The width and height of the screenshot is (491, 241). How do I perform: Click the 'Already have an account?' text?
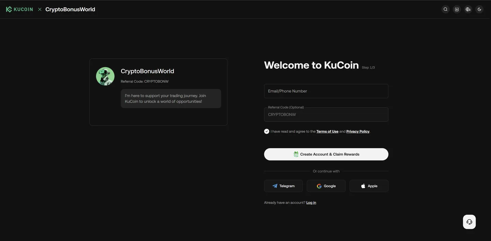[285, 203]
